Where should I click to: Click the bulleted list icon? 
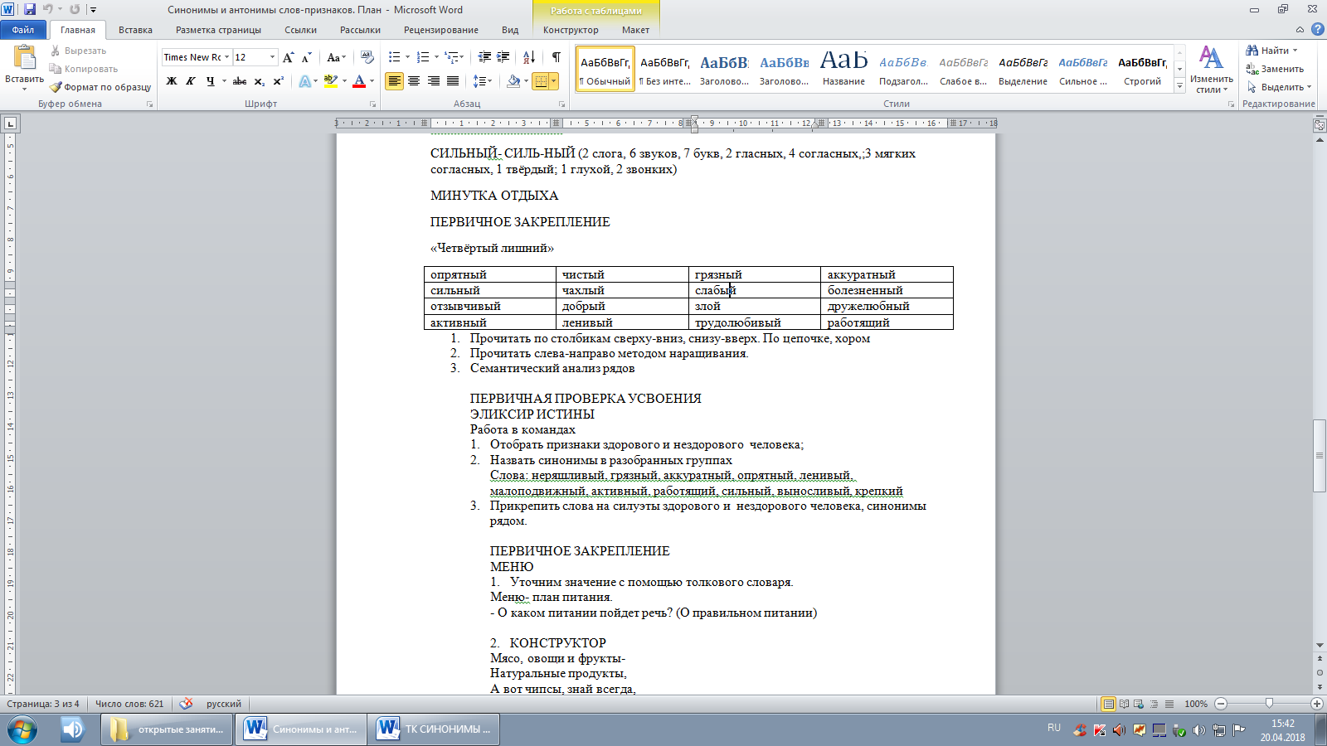395,57
